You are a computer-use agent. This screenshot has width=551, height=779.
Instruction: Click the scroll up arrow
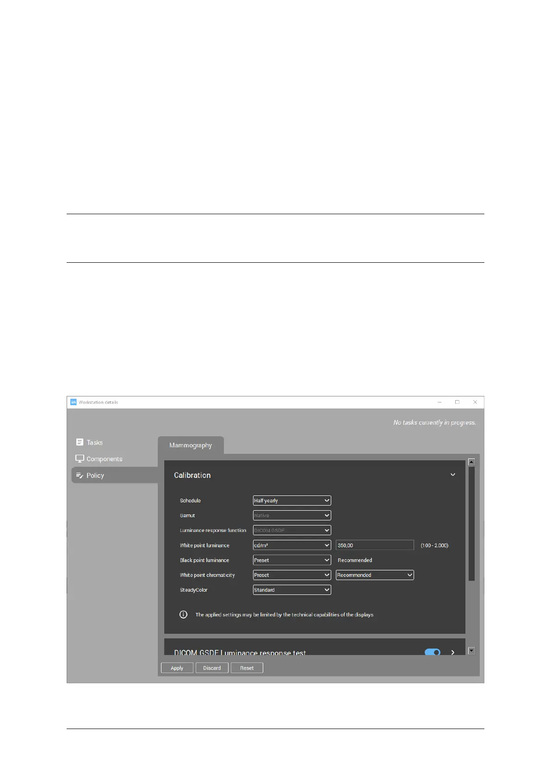click(x=471, y=462)
